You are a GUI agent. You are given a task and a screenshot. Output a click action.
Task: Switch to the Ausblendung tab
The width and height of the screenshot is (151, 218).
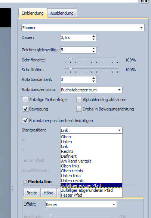click(62, 13)
